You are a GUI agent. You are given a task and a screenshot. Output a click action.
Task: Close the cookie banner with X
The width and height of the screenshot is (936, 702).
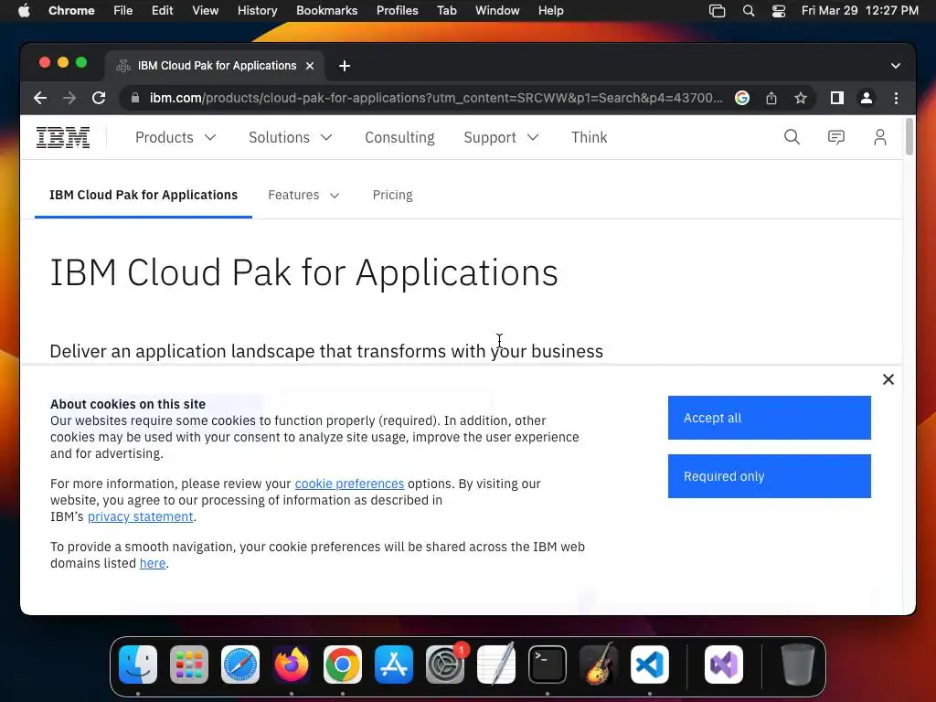click(888, 379)
